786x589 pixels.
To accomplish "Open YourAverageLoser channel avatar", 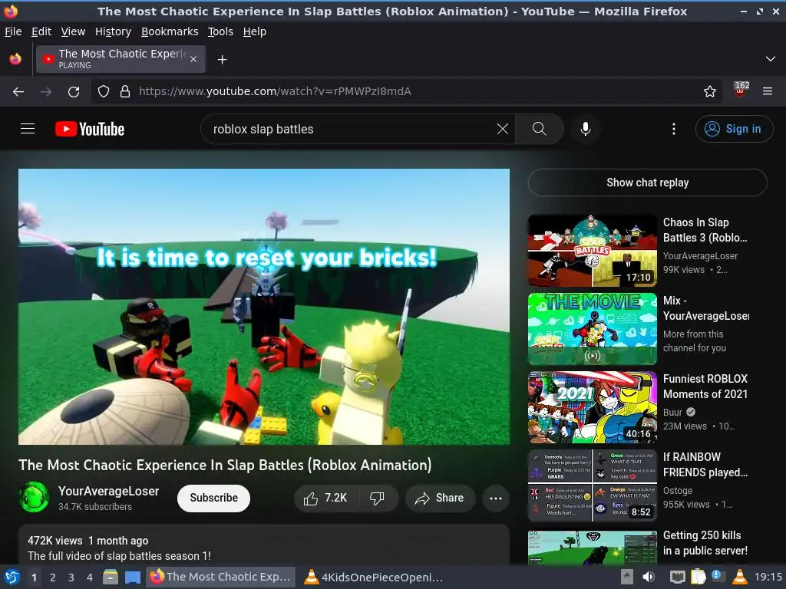I will [34, 497].
